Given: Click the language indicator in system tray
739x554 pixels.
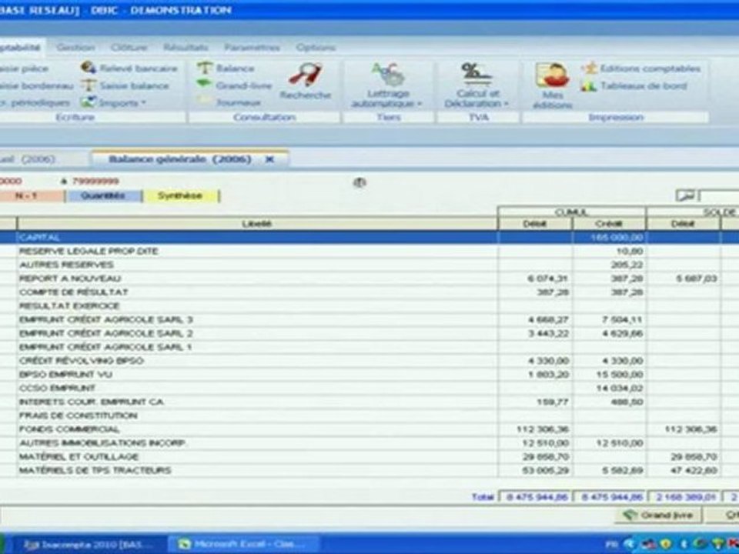Looking at the screenshot, I should coord(610,544).
